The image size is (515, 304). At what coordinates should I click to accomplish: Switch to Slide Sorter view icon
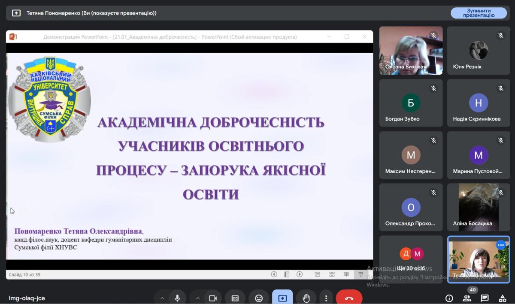332,274
